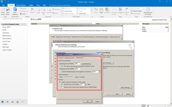Switch to General tab in Internet E-mail Settings
The width and height of the screenshot is (172, 107).
tap(60, 58)
